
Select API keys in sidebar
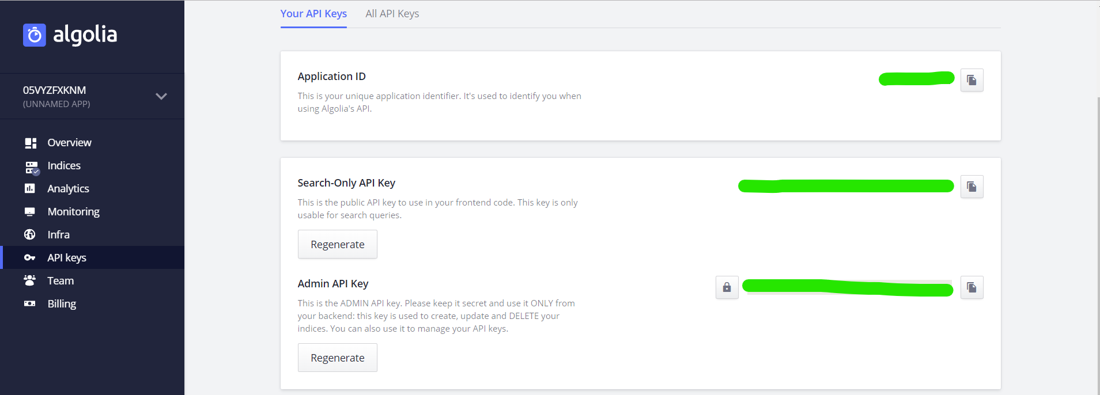point(67,257)
